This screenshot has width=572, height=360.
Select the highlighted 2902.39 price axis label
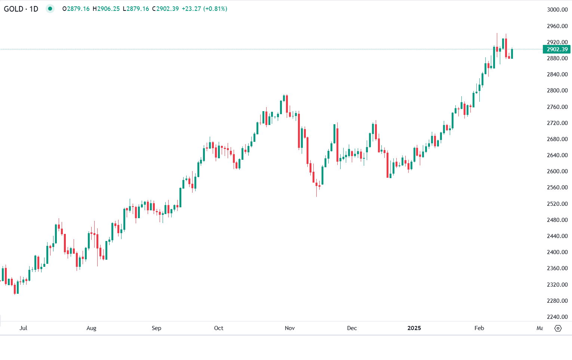(557, 49)
